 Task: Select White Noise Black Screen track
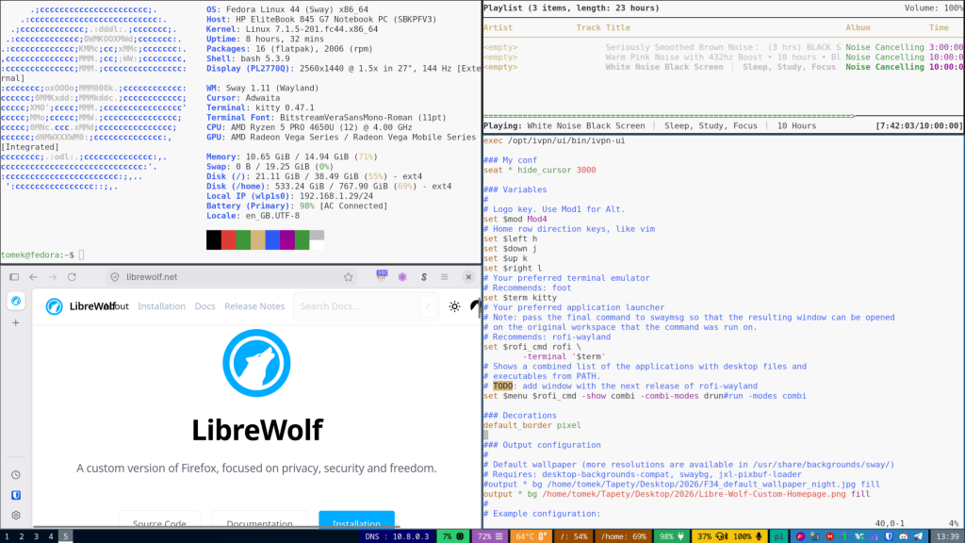[723, 67]
